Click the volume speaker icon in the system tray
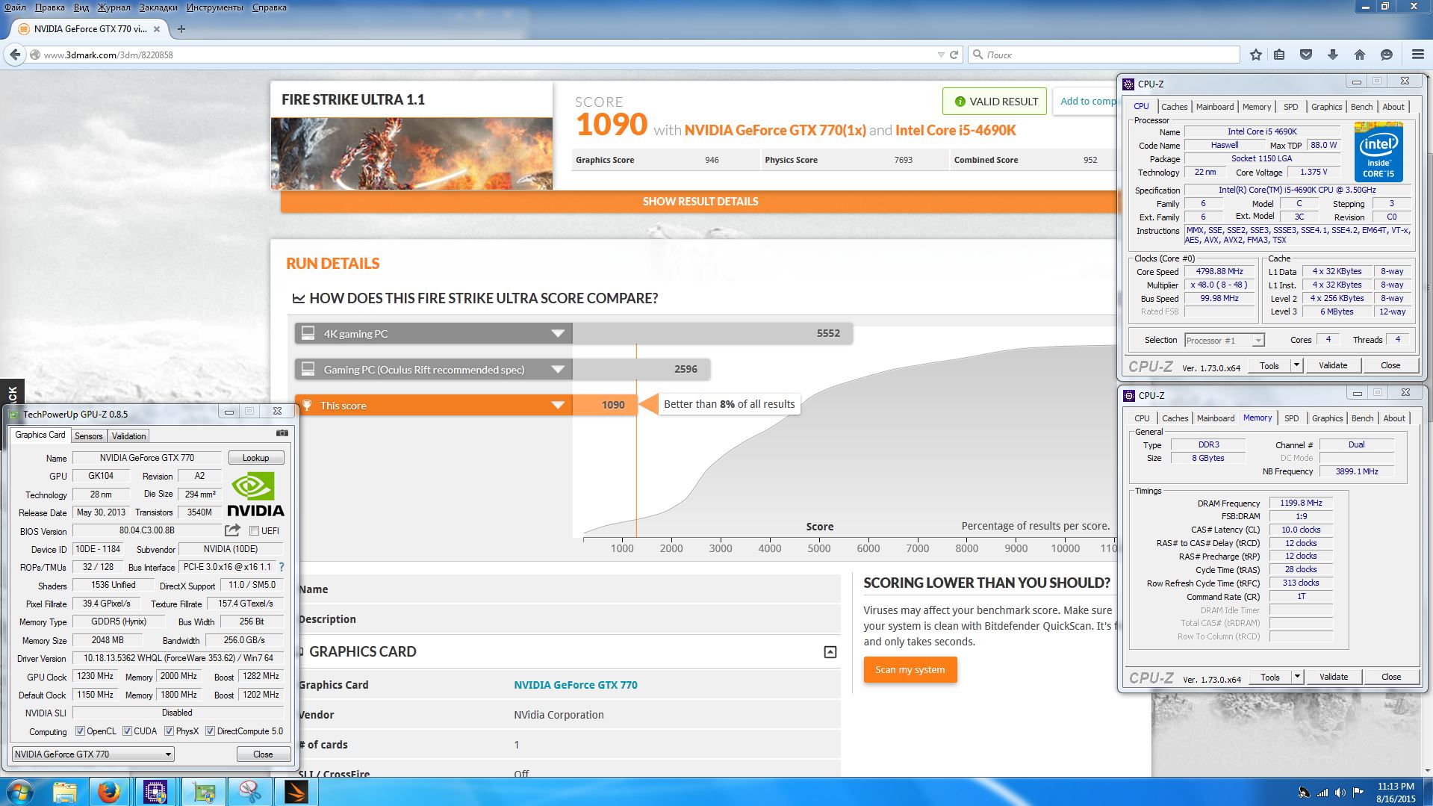Image resolution: width=1433 pixels, height=806 pixels. 1340,793
